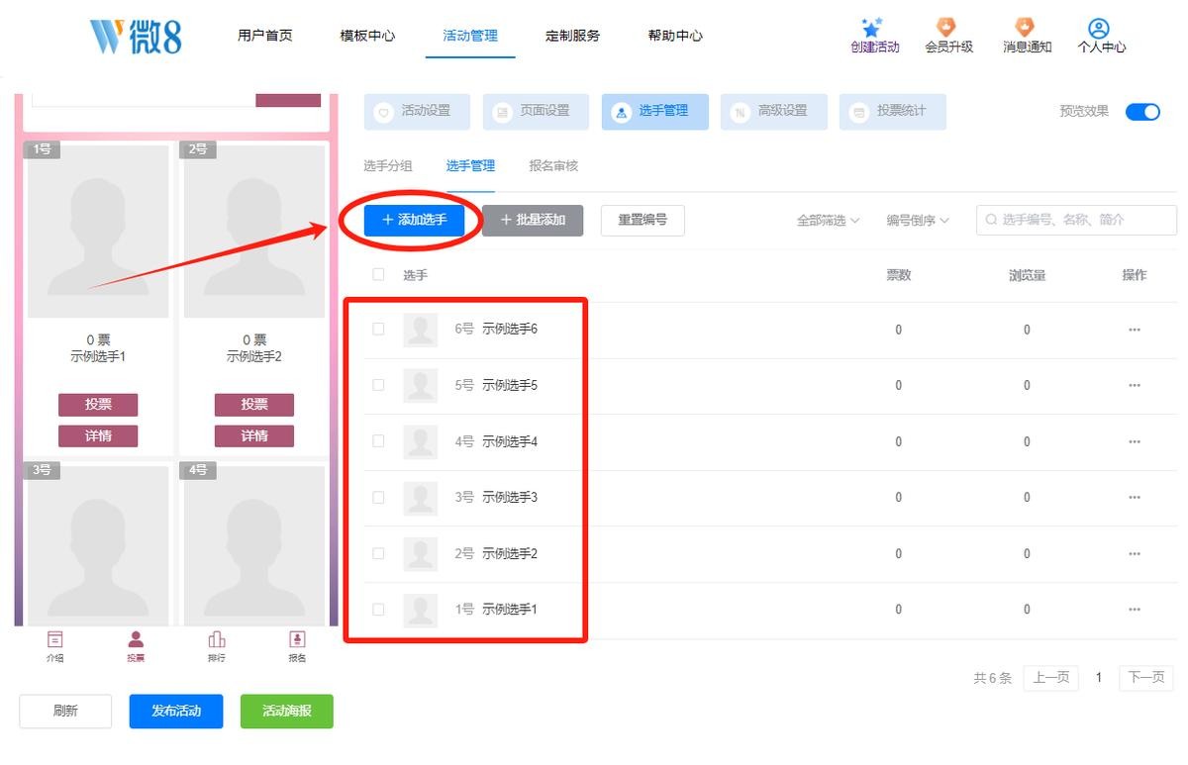
Task: Open more actions for 示例选手6
Action: click(1135, 330)
